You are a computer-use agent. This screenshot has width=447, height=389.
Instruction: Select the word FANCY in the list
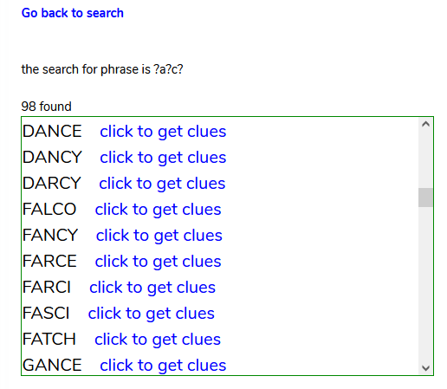(x=50, y=236)
